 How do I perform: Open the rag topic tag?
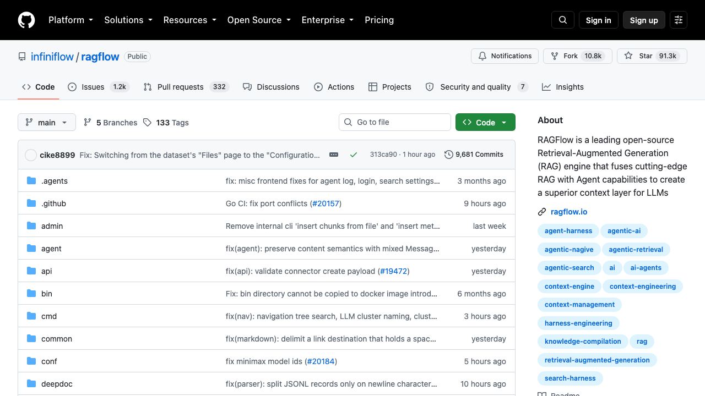tap(642, 341)
